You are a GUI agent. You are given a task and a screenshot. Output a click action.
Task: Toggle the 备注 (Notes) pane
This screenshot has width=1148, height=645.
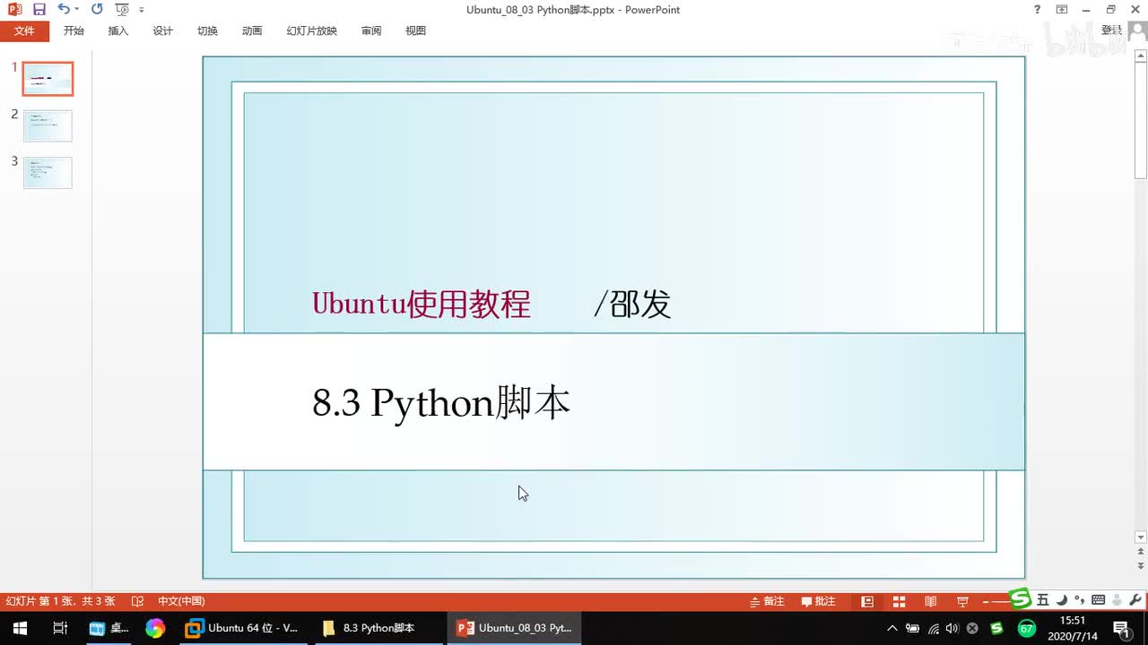click(x=767, y=601)
